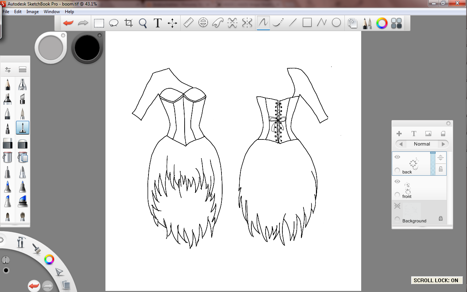Open the Color Editor wheel in top toolbar
Viewport: 467px width, 292px height.
pos(382,23)
